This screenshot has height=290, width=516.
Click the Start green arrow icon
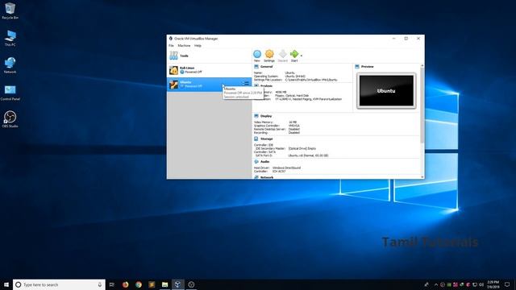(294, 54)
